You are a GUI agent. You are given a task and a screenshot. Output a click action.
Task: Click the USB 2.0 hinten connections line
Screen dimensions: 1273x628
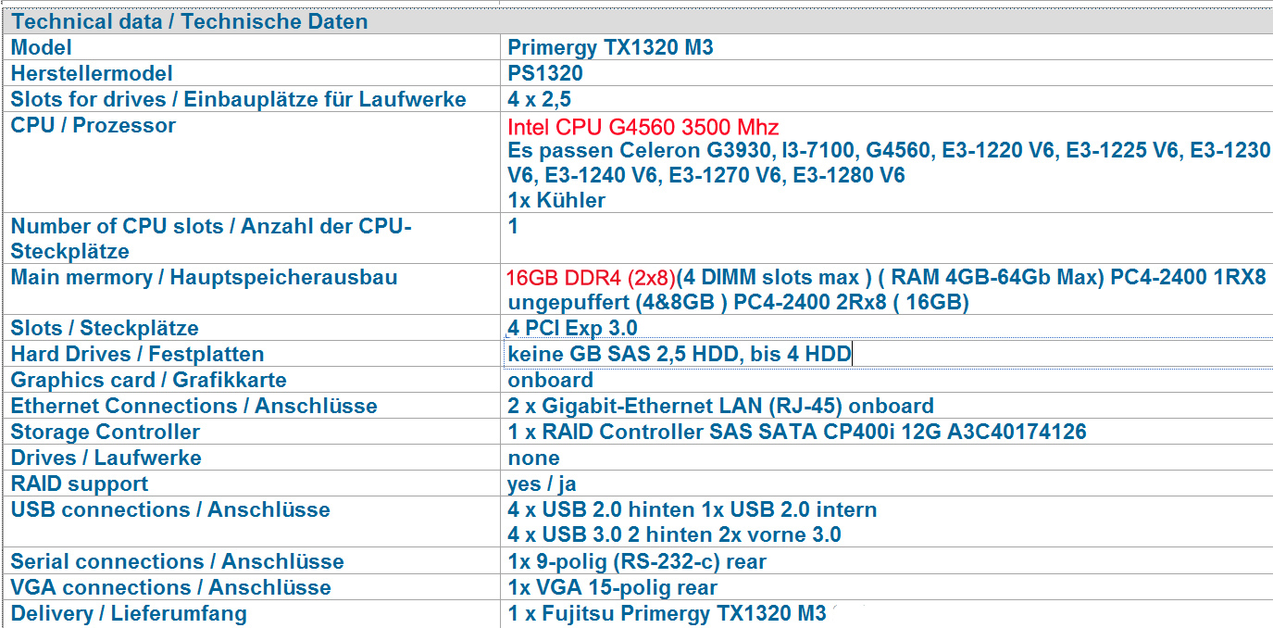(692, 509)
